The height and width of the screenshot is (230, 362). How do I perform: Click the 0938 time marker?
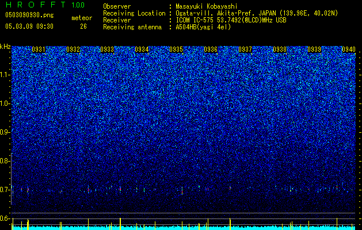(x=280, y=49)
